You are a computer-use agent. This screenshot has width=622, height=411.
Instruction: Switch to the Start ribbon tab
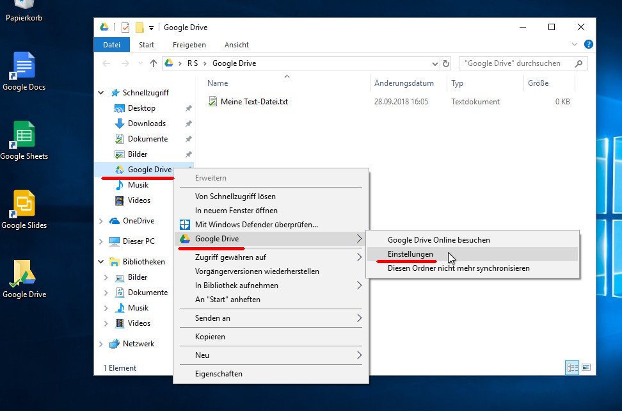147,45
